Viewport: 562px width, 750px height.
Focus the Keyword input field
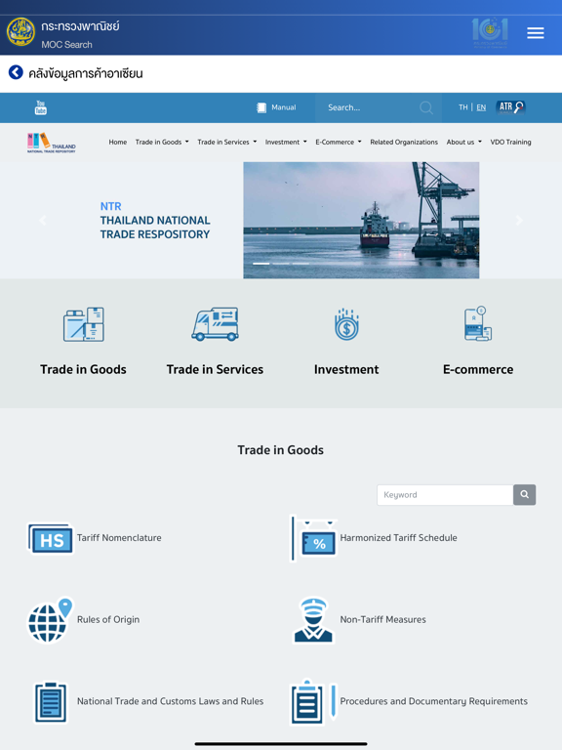(445, 494)
